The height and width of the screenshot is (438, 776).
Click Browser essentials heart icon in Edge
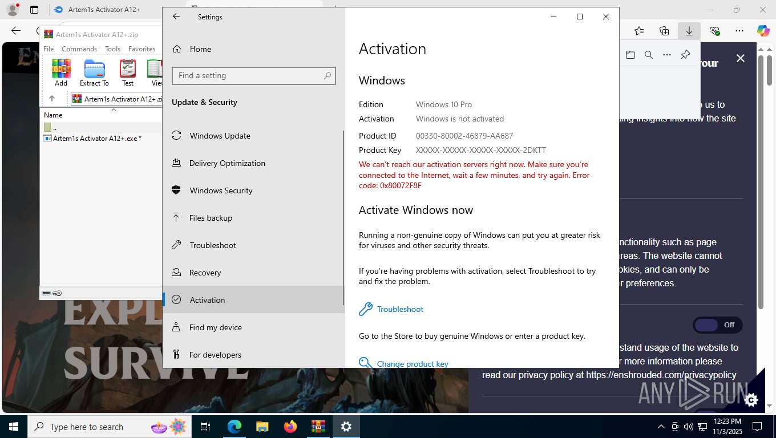click(714, 31)
